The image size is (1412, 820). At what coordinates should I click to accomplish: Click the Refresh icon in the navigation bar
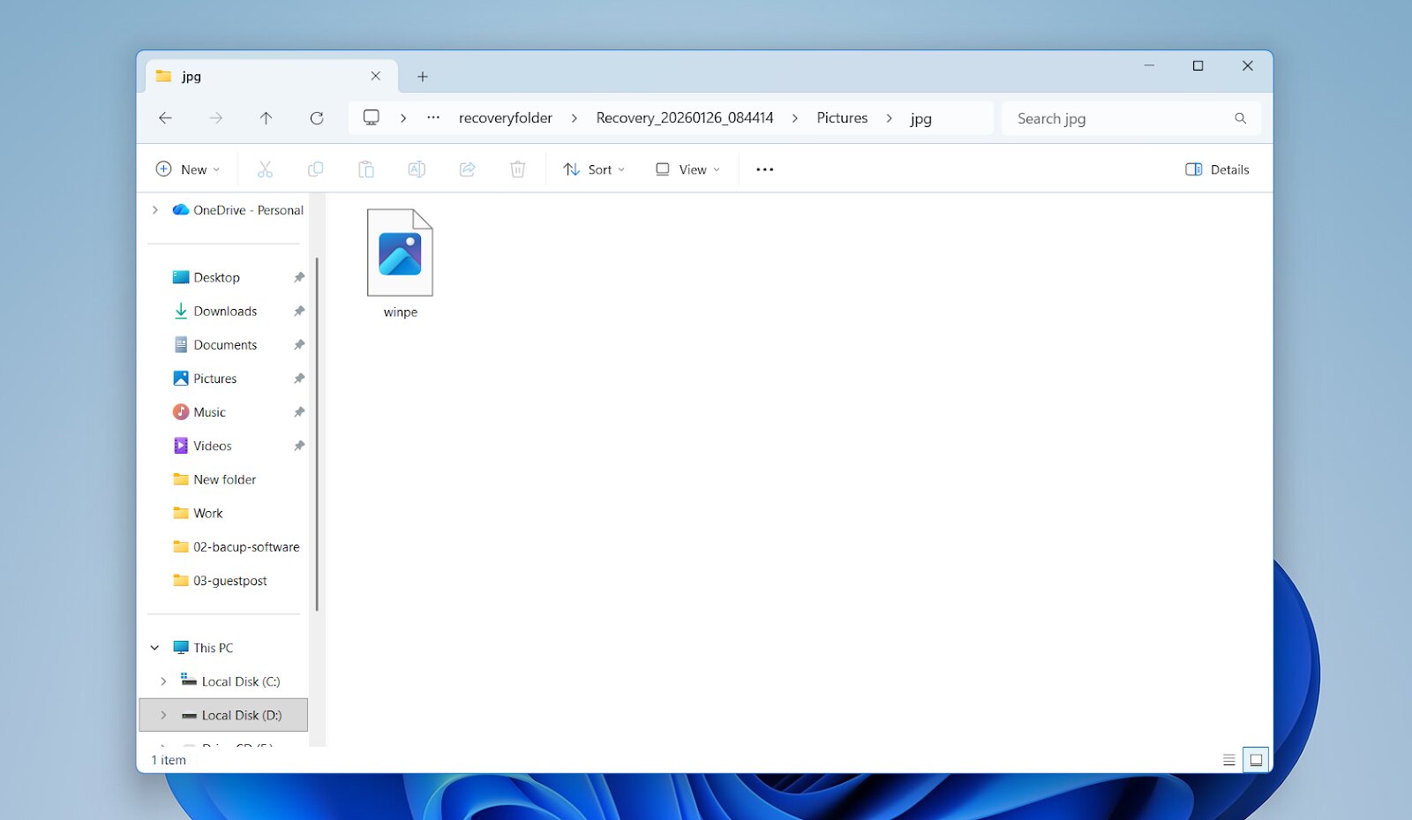tap(317, 117)
